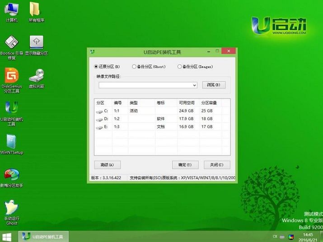Click the 24.9 GB free space cell

click(x=186, y=111)
